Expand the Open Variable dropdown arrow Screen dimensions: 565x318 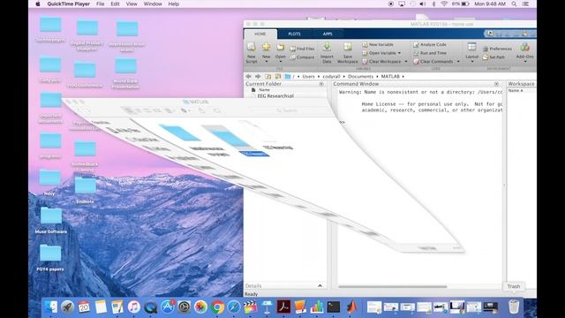(399, 53)
